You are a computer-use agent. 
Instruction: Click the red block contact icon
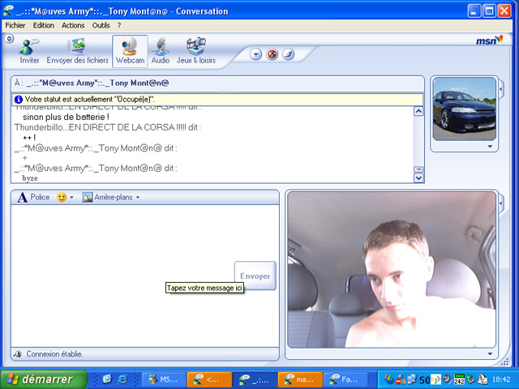272,54
